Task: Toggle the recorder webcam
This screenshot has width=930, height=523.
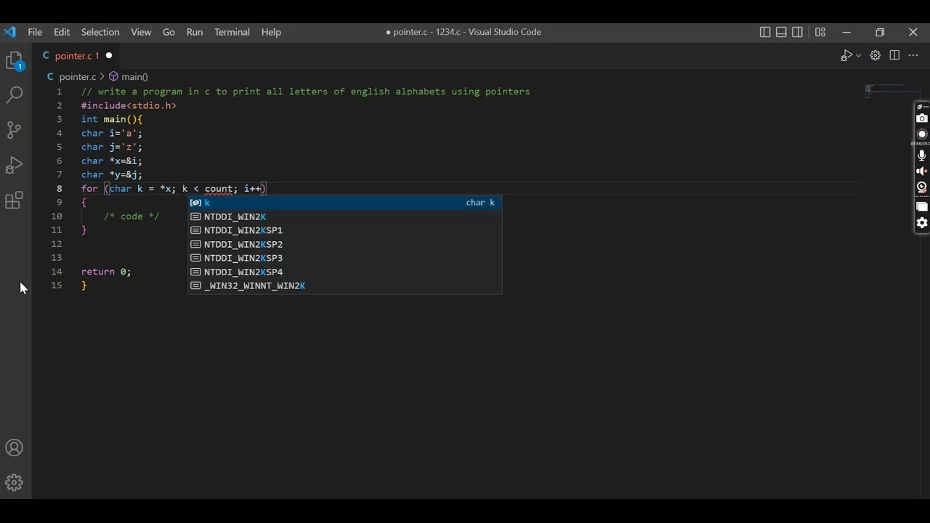Action: pyautogui.click(x=922, y=187)
